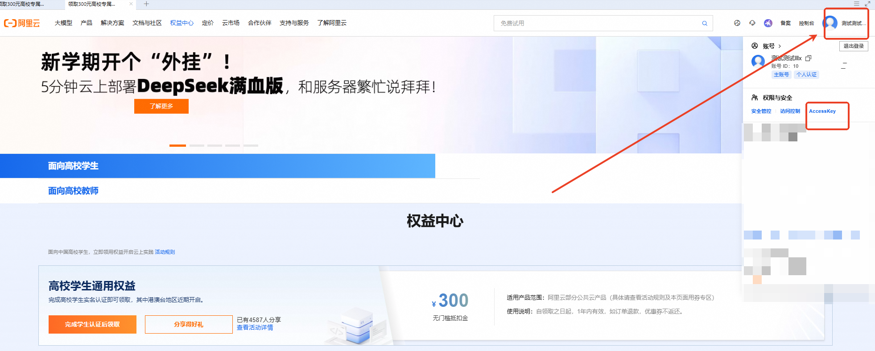Open the 解决方案 menu

point(112,23)
